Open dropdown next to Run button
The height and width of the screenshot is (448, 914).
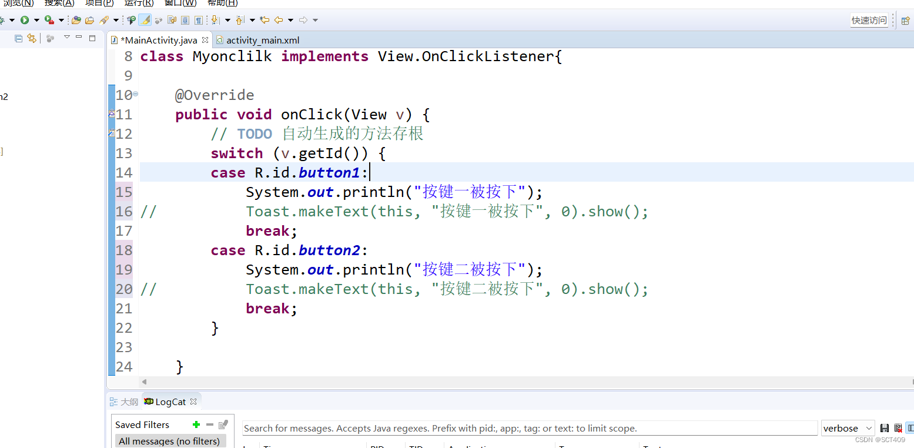(36, 20)
